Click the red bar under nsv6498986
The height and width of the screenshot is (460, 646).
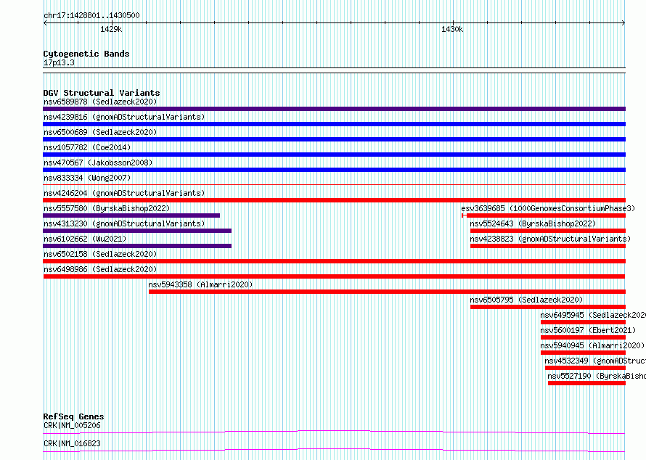pos(334,276)
